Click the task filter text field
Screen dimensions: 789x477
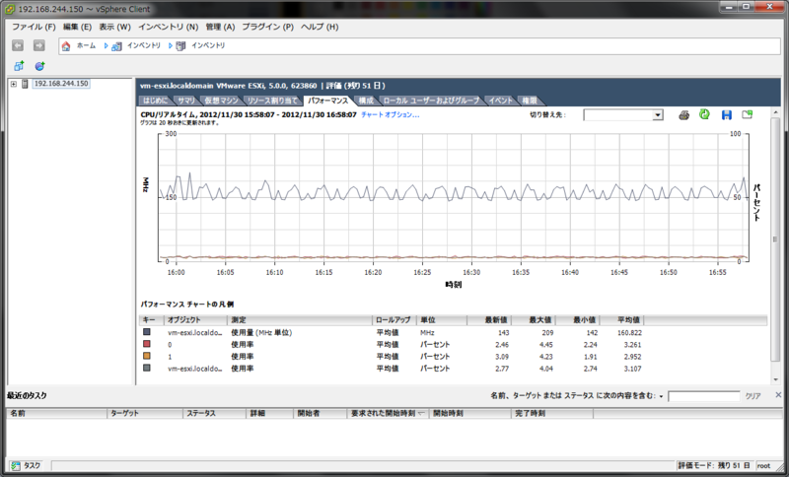pyautogui.click(x=703, y=396)
